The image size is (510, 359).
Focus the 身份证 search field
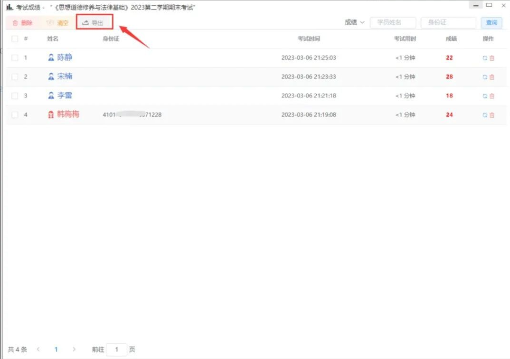[x=448, y=22]
